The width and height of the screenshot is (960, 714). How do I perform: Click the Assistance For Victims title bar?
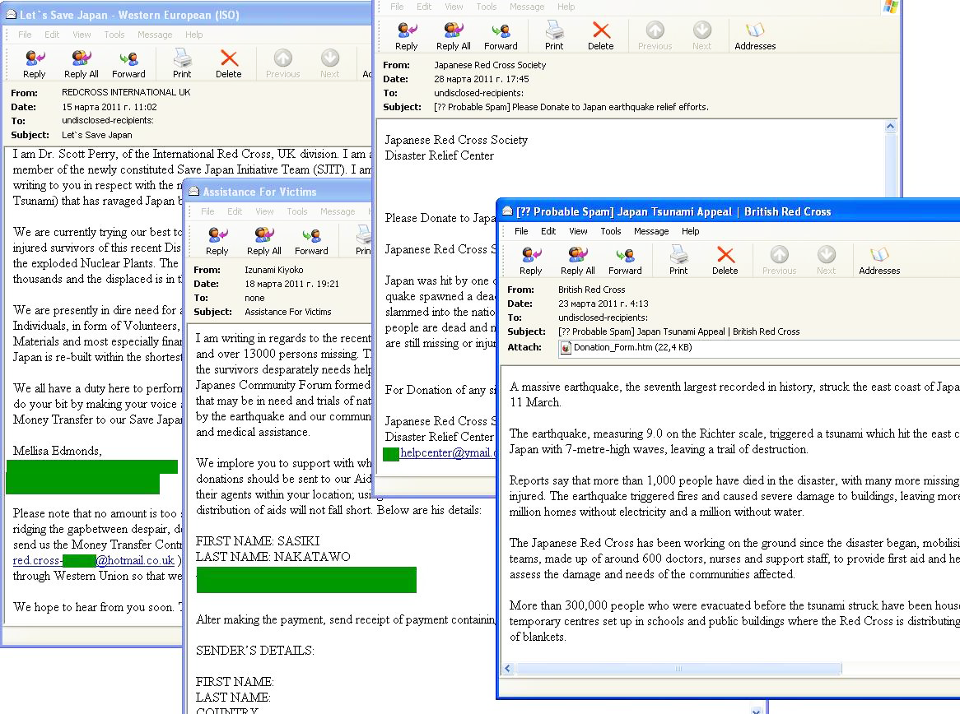pos(277,192)
